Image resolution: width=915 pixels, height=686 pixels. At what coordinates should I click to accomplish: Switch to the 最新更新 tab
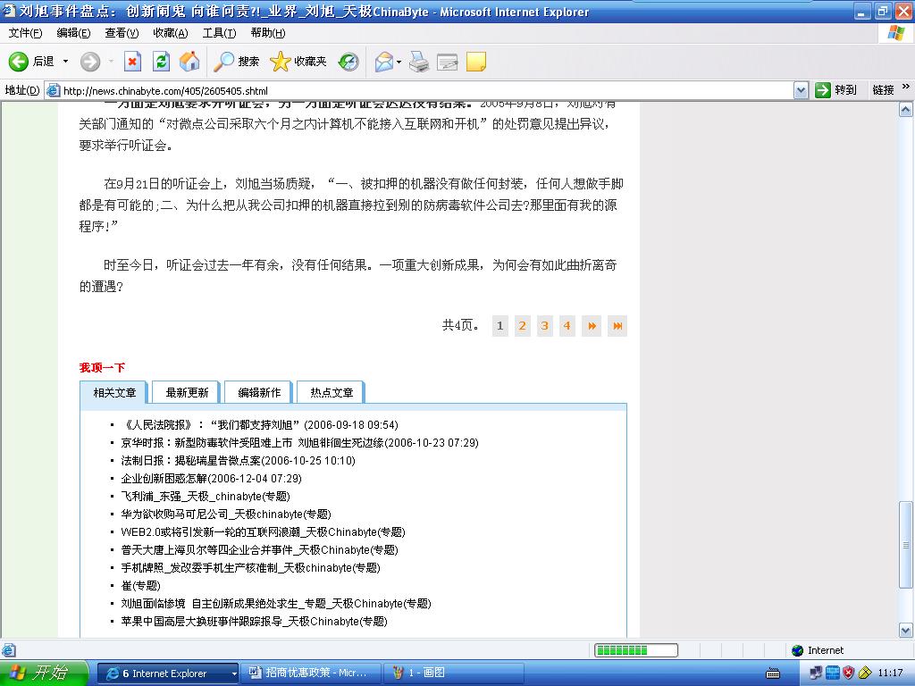point(187,393)
